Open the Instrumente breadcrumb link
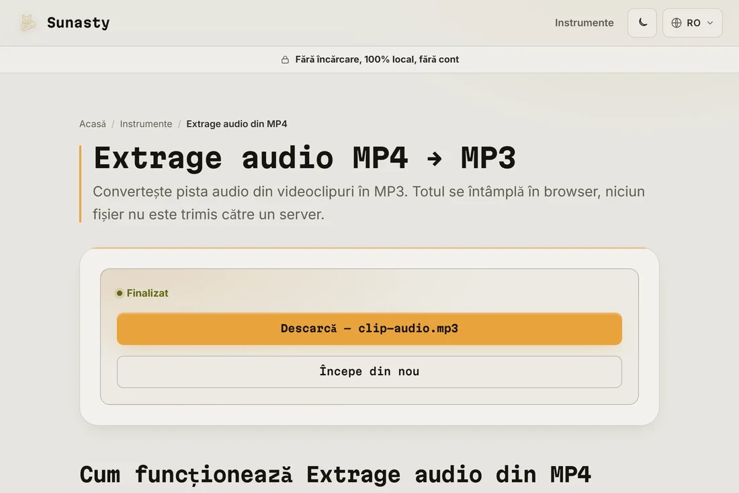The height and width of the screenshot is (493, 739). (146, 124)
